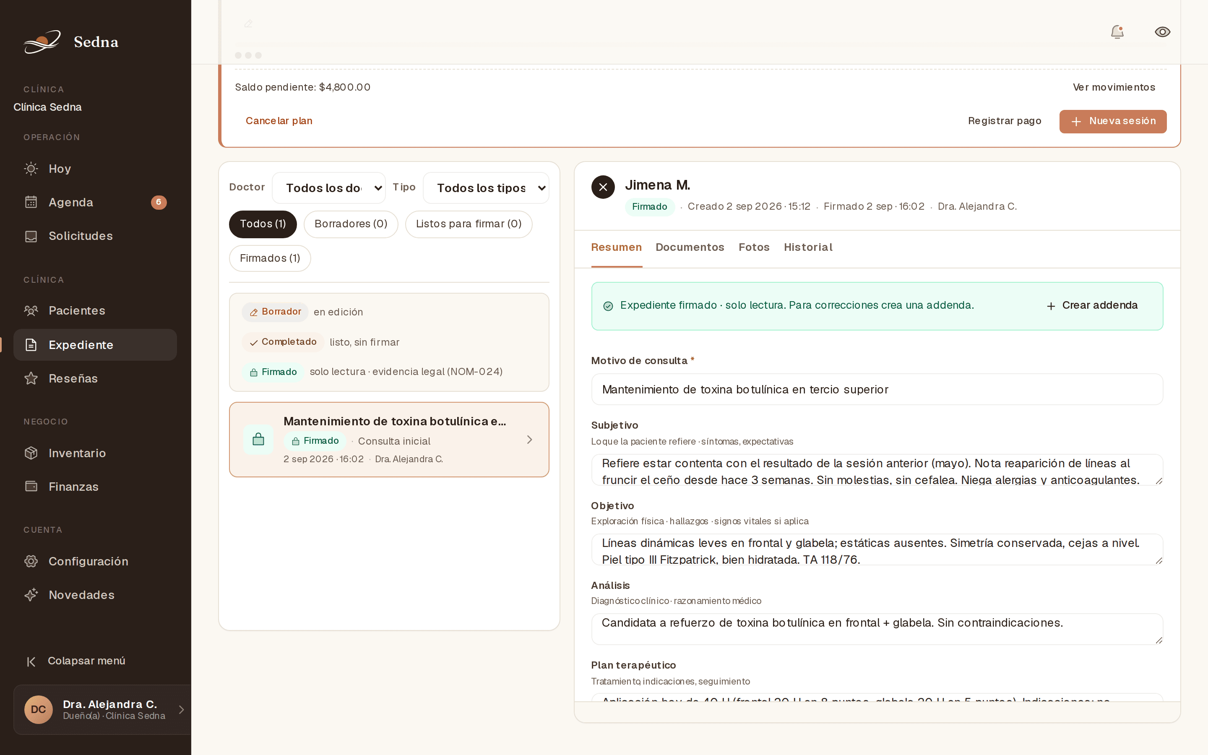Select the Todos (1) filter
Screen dimensions: 1208x755
point(263,224)
